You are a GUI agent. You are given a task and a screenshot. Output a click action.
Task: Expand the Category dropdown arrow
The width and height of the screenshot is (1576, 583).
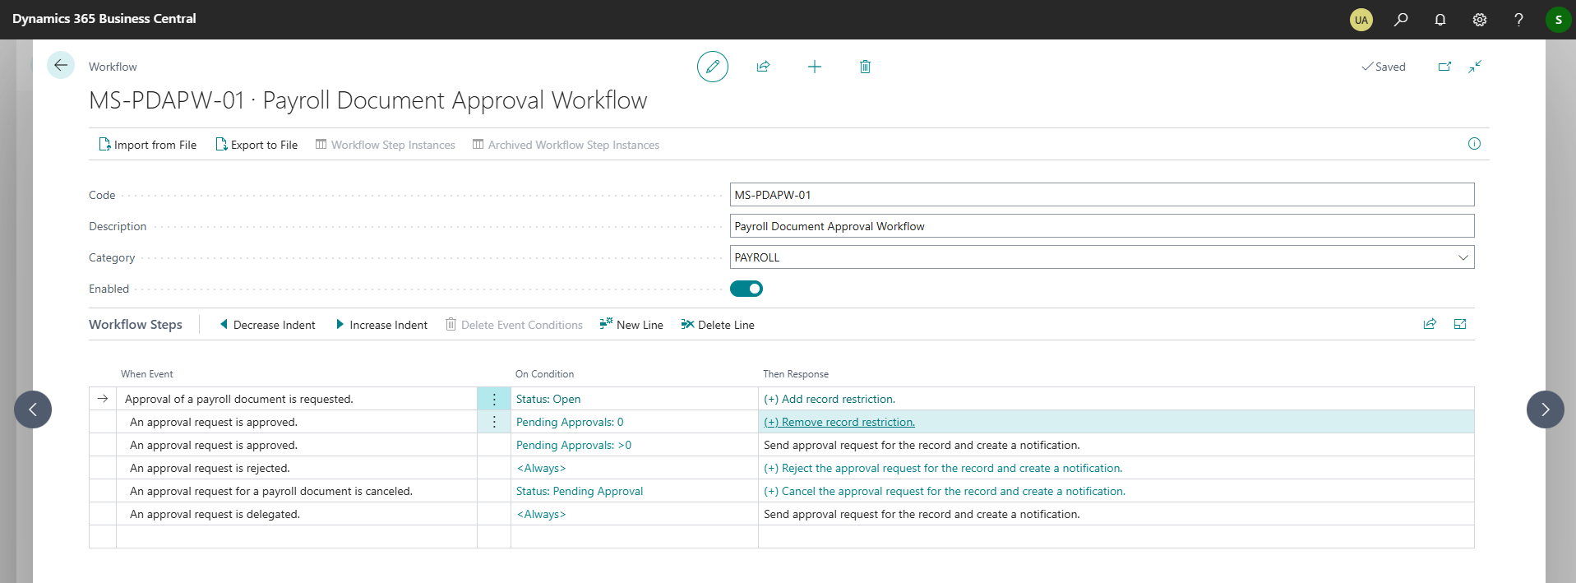1463,257
